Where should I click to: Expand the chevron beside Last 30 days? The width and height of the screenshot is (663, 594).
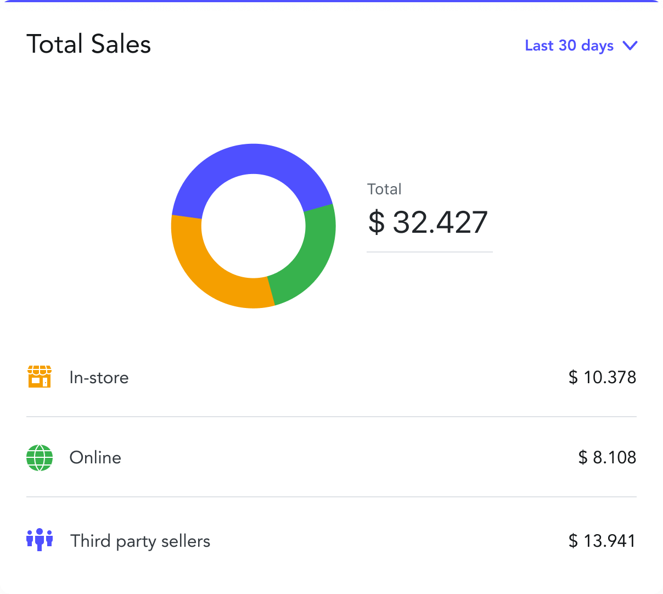630,46
